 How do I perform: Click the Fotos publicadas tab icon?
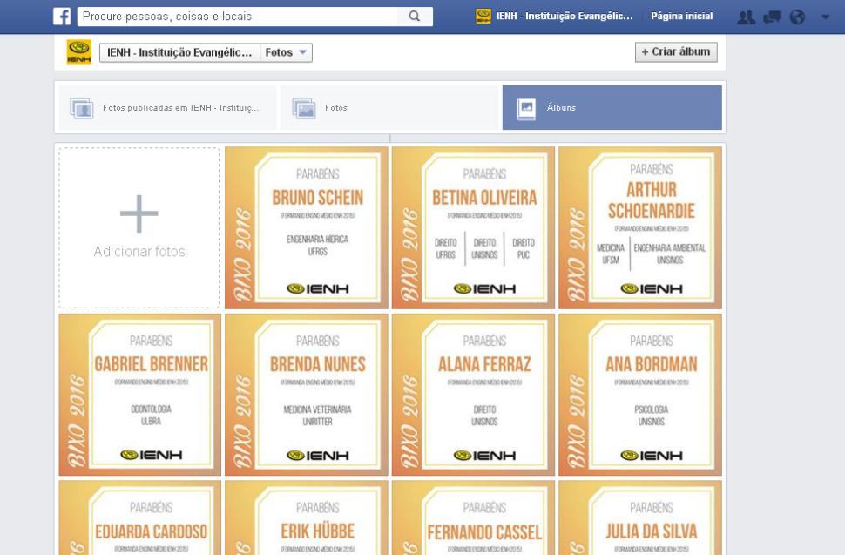(82, 108)
